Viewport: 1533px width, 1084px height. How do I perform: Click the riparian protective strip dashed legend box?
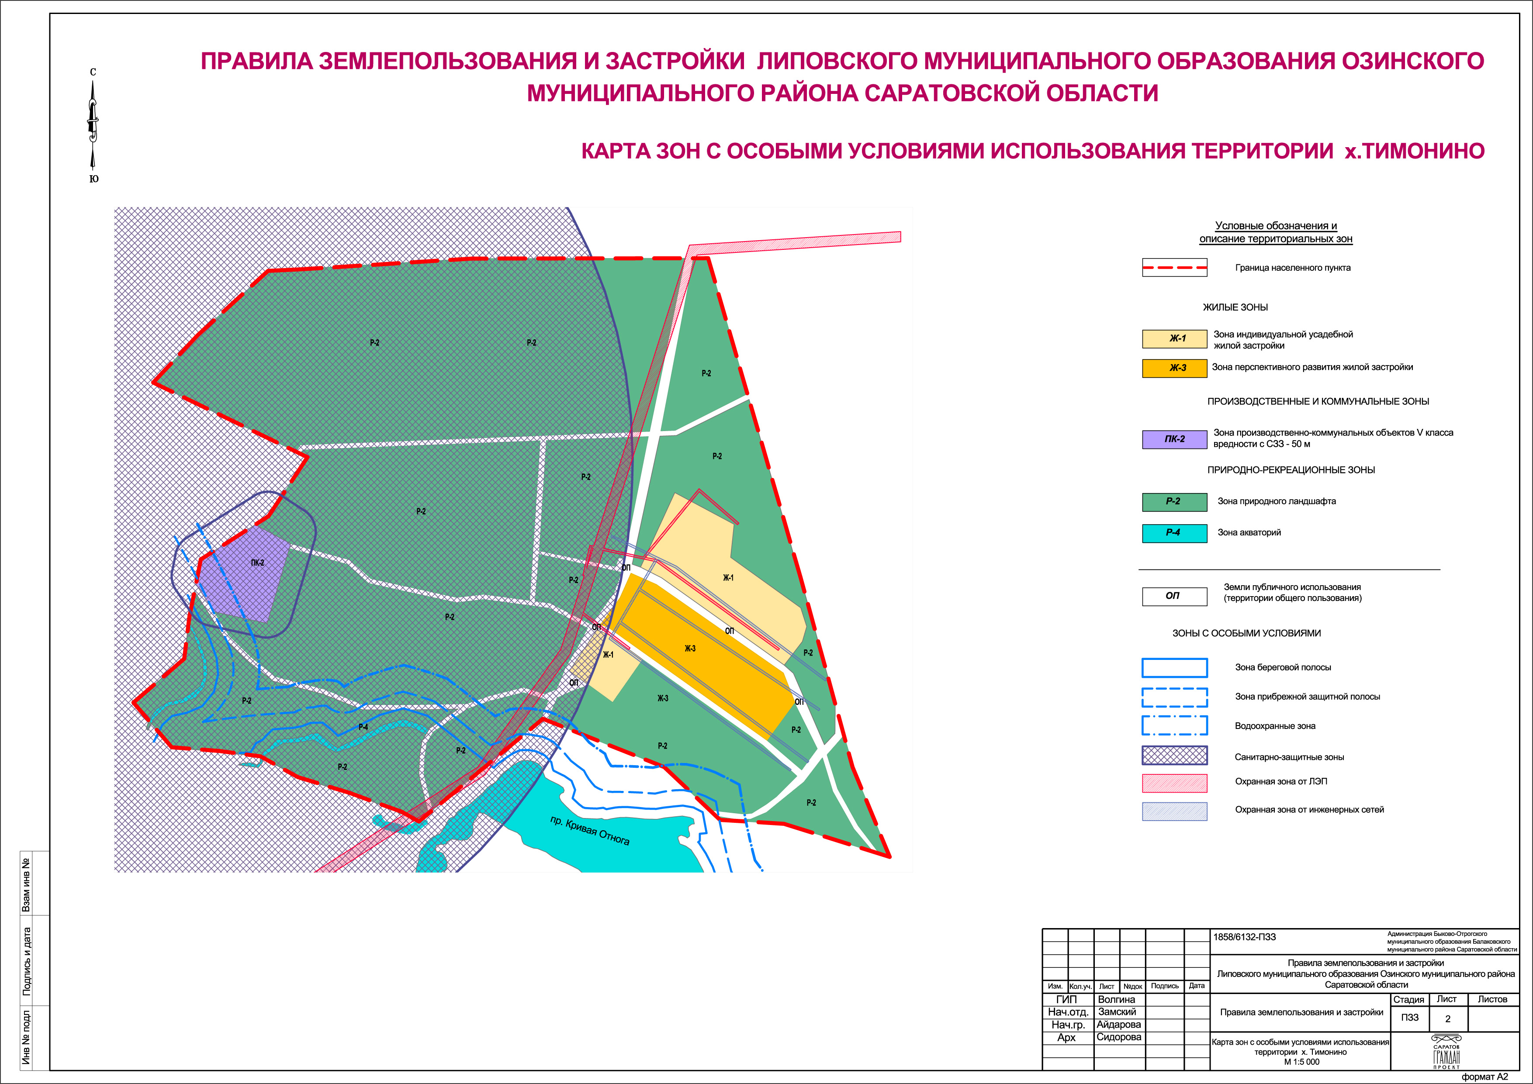click(x=1174, y=697)
